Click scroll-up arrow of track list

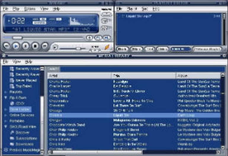(223, 75)
